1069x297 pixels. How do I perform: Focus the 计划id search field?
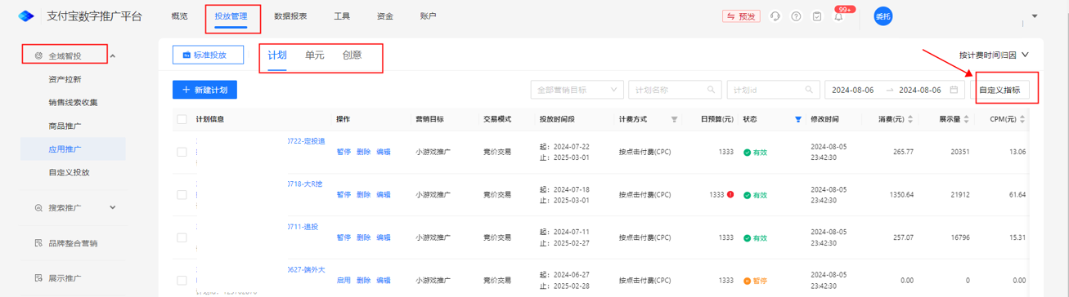point(772,90)
